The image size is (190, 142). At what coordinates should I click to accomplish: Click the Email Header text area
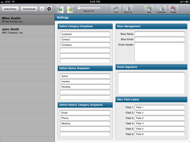(160, 52)
